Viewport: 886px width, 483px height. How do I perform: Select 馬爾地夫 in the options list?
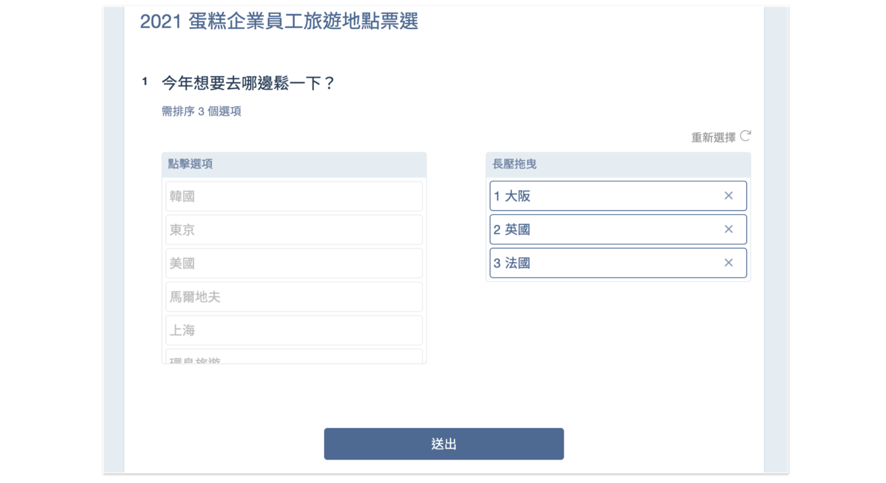(x=294, y=297)
